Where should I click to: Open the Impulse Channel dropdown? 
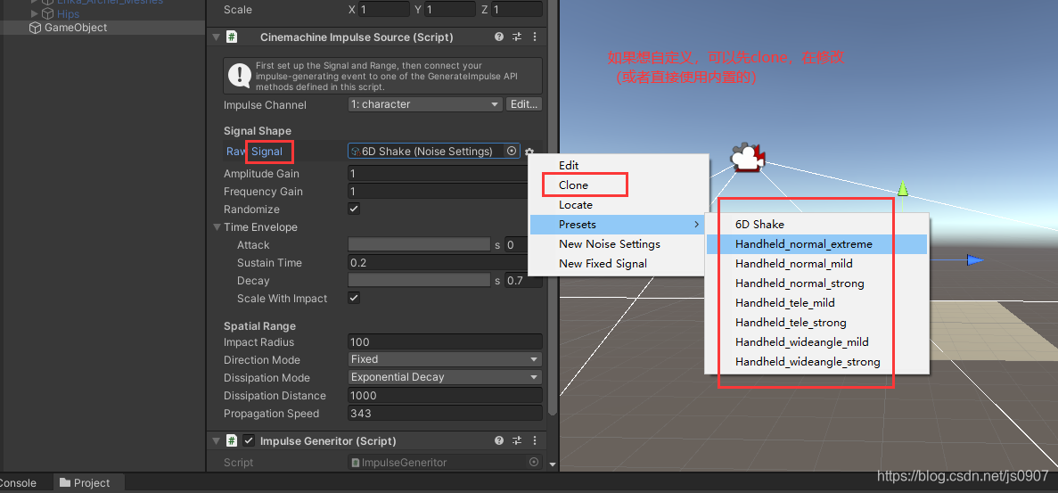click(x=425, y=104)
